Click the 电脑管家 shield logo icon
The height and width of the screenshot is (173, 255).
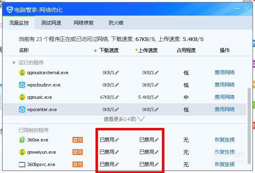point(10,10)
